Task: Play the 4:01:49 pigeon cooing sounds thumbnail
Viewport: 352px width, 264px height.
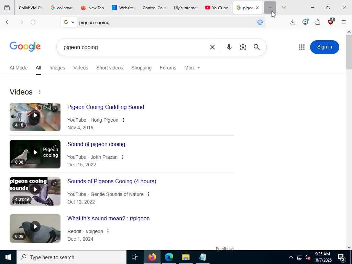Action: (35, 191)
